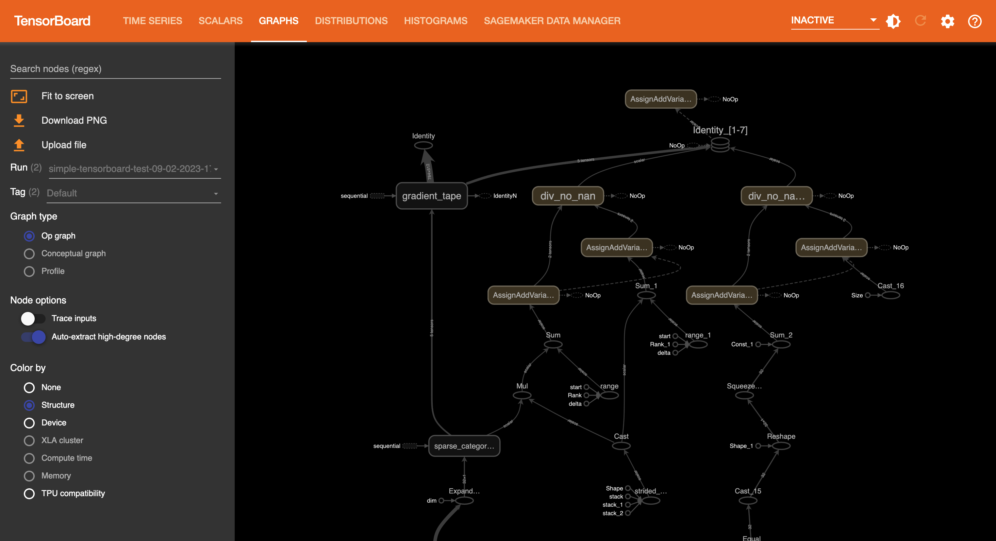Select the HISTOGRAMS tab
996x541 pixels.
point(436,20)
